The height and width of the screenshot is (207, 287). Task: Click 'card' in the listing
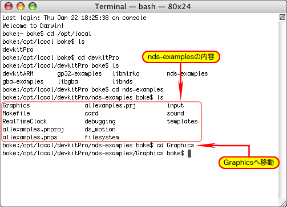click(91, 113)
